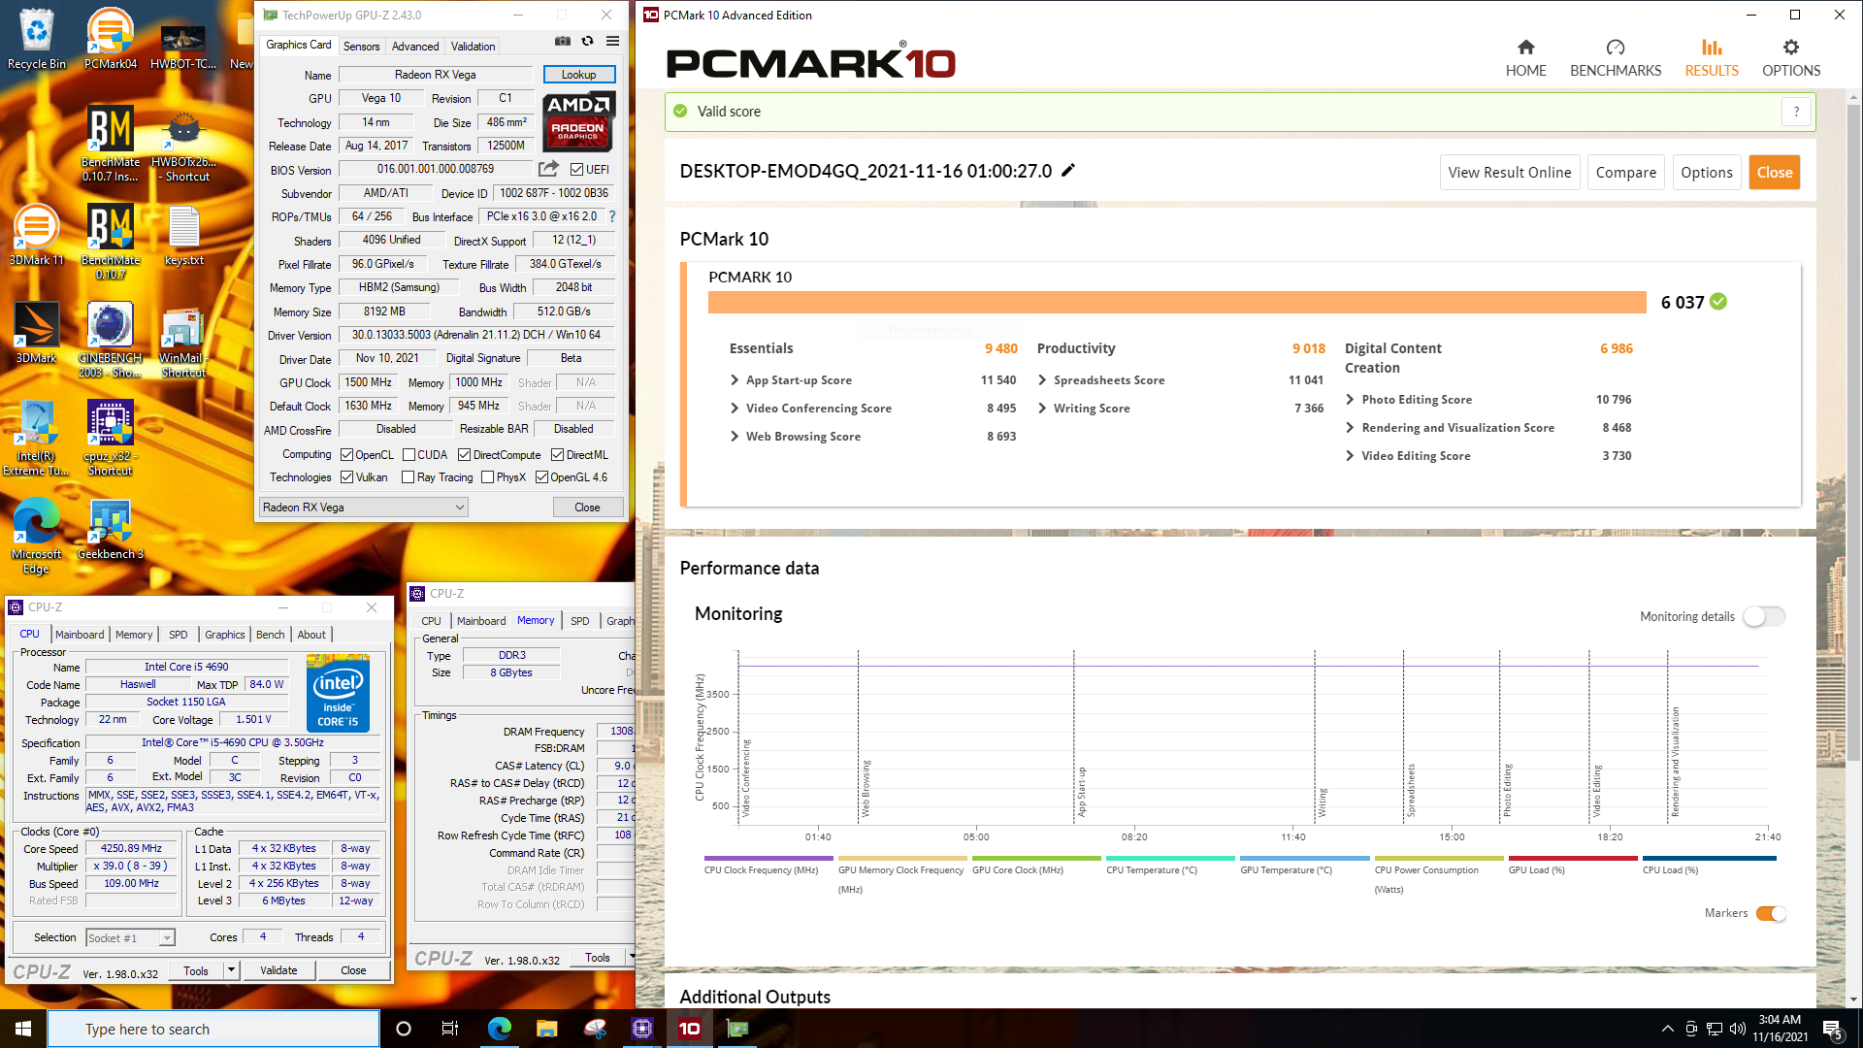Open the WinMail Shortcut icon
This screenshot has width=1863, height=1048.
coord(183,340)
